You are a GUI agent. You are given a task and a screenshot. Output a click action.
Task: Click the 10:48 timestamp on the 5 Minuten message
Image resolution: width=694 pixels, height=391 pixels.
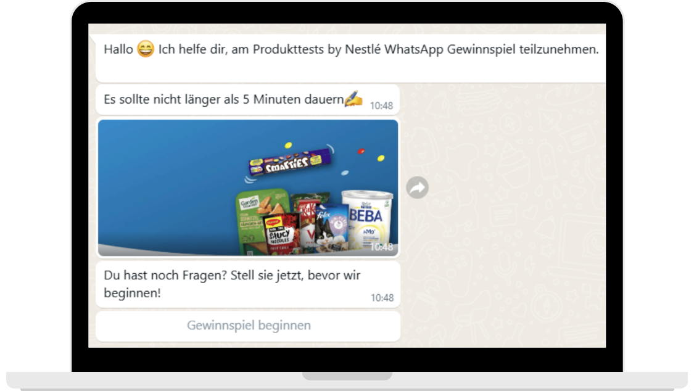381,105
